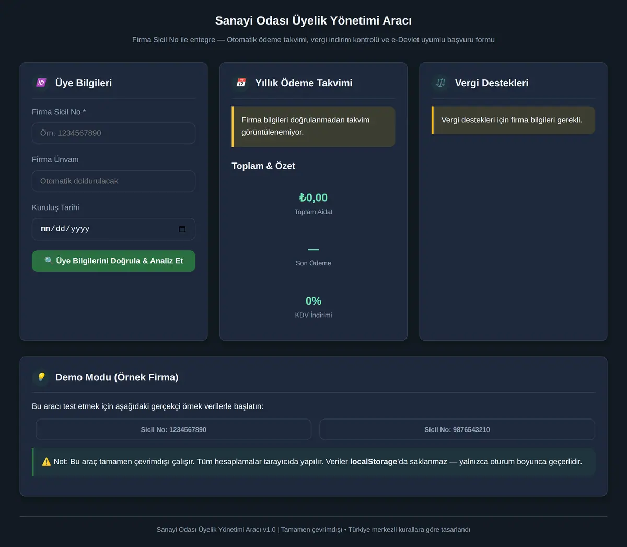Click the warning triangle icon in the note

[x=47, y=462]
